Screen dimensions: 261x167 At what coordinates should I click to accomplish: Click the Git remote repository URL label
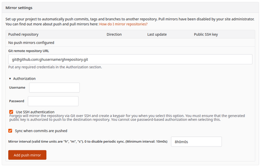click(x=29, y=51)
